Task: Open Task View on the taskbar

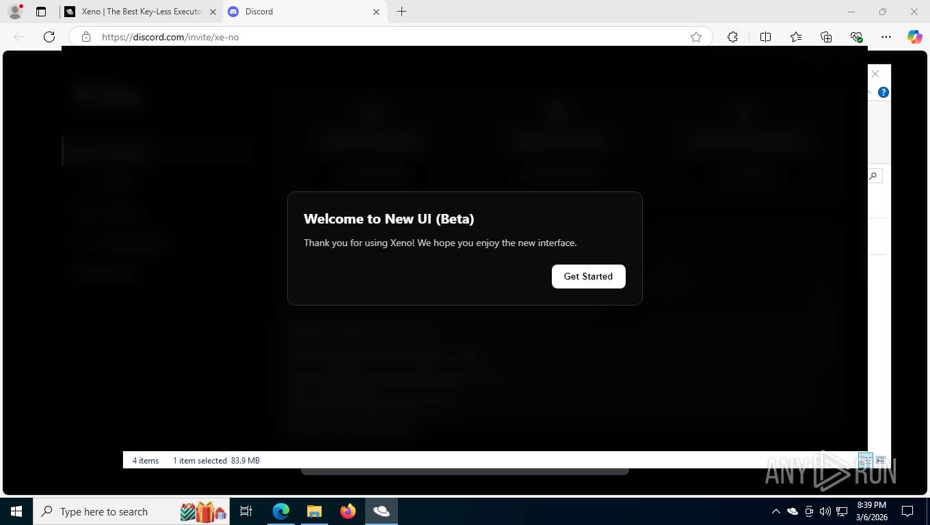Action: 246,511
